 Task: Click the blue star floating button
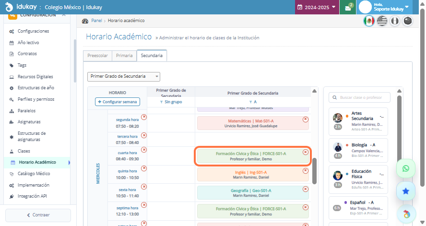406,191
